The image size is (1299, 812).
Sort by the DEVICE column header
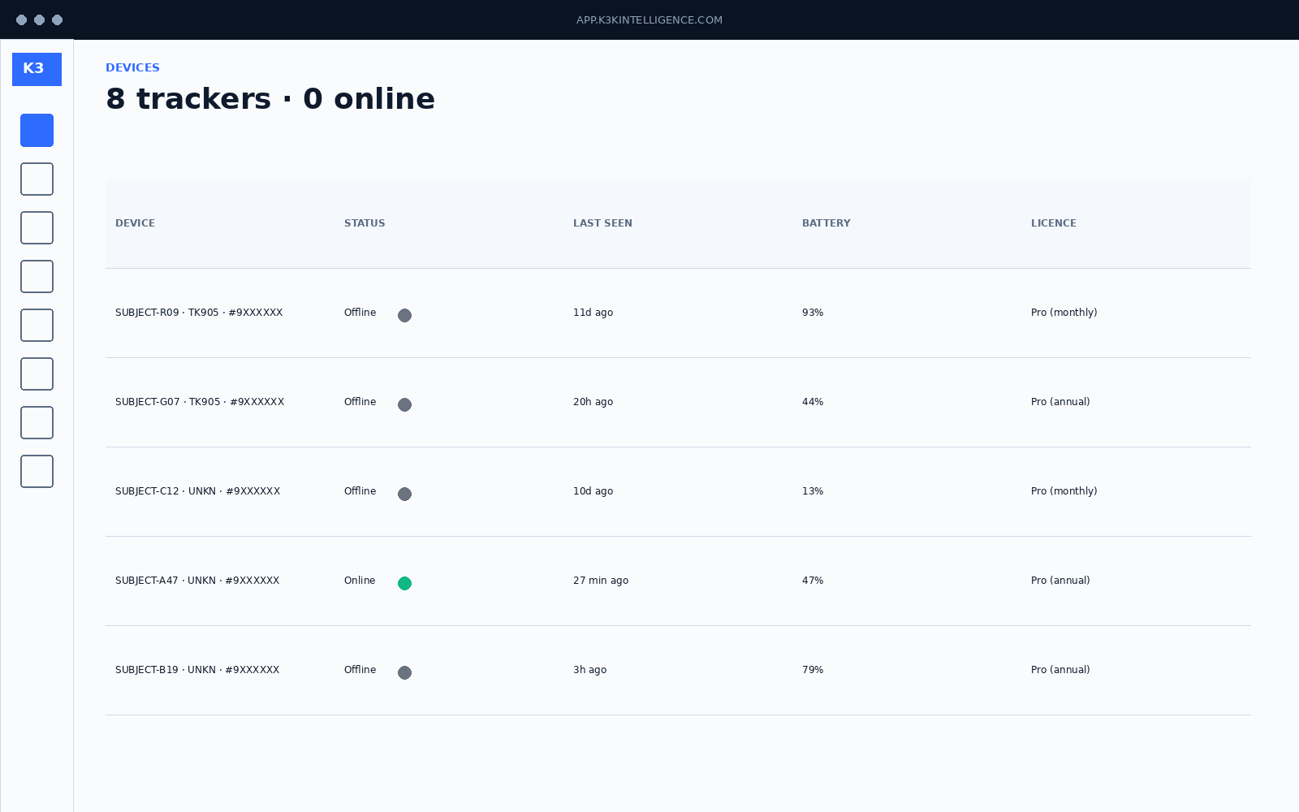[135, 223]
